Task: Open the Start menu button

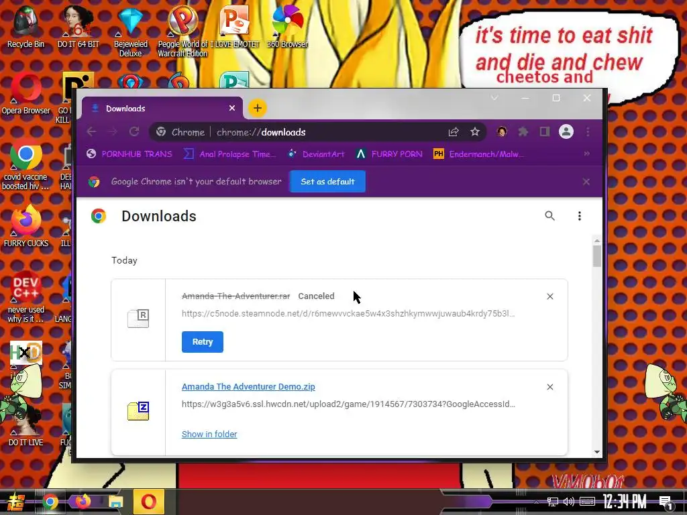Action: 15,502
